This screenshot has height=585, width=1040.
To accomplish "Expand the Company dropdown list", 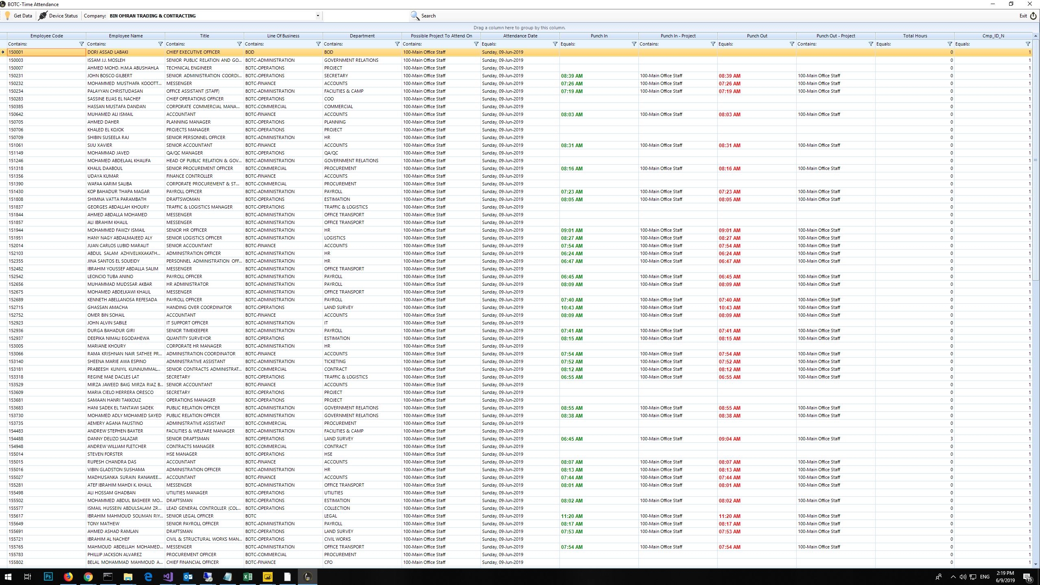I will point(318,16).
